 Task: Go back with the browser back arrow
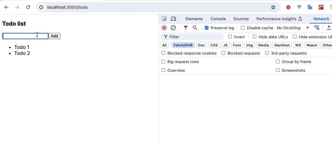point(6,7)
